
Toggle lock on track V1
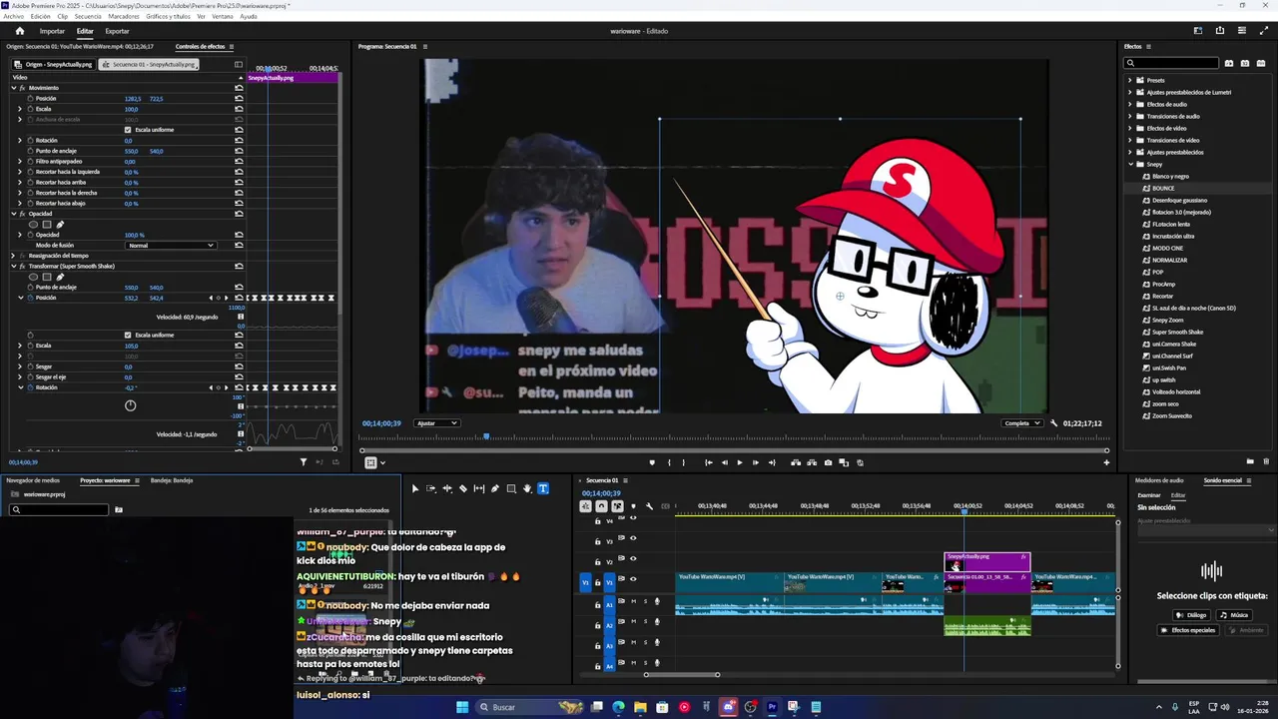[x=598, y=581]
